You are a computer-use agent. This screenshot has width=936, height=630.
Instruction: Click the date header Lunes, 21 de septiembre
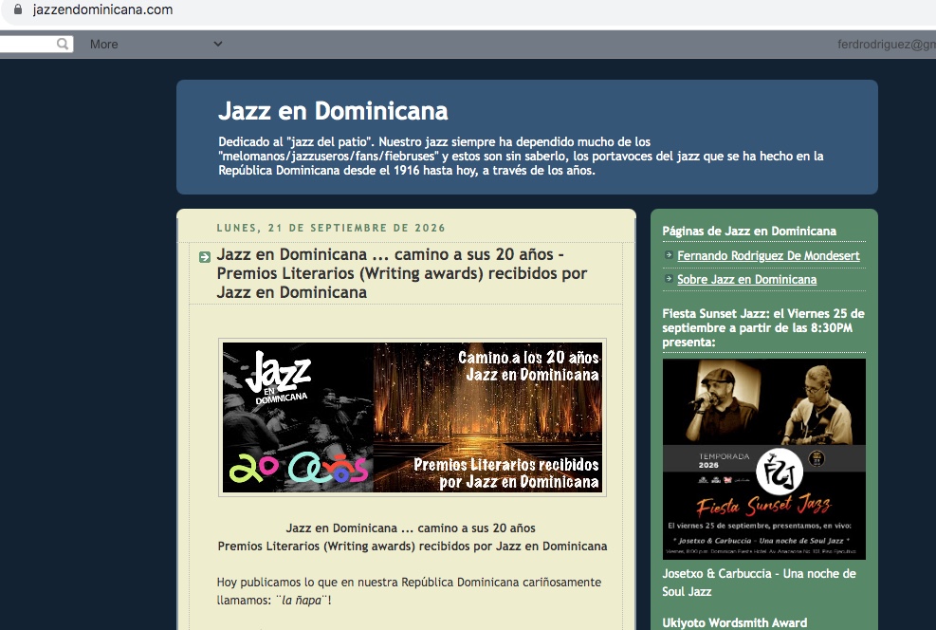pyautogui.click(x=331, y=228)
